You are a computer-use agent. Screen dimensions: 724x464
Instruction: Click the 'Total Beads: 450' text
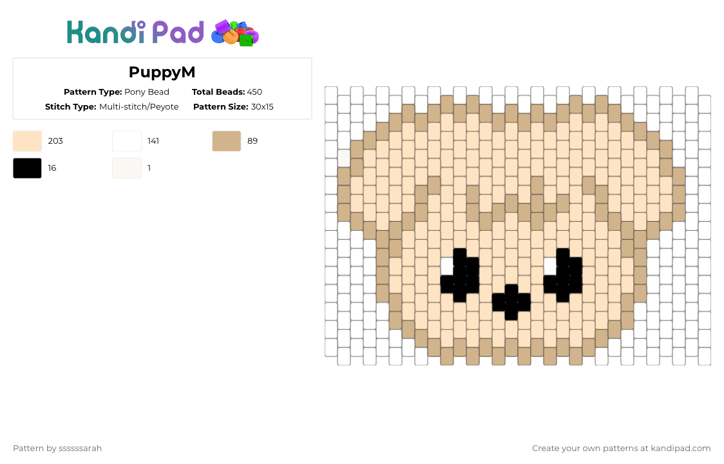pos(227,92)
